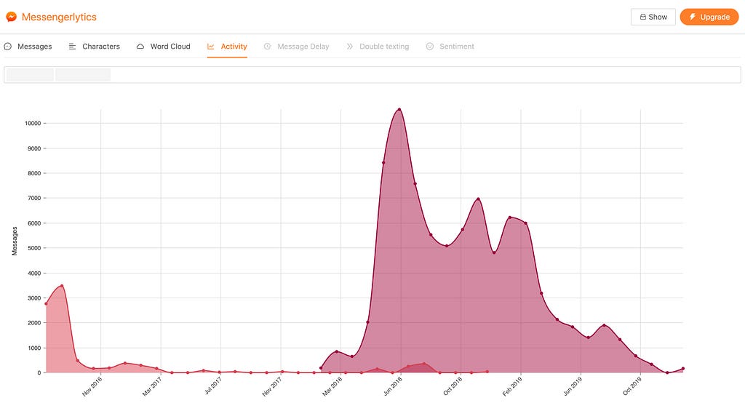Screen dimensions: 745x419
Task: Click the 'Mar 2018' x-axis label
Action: 332,387
